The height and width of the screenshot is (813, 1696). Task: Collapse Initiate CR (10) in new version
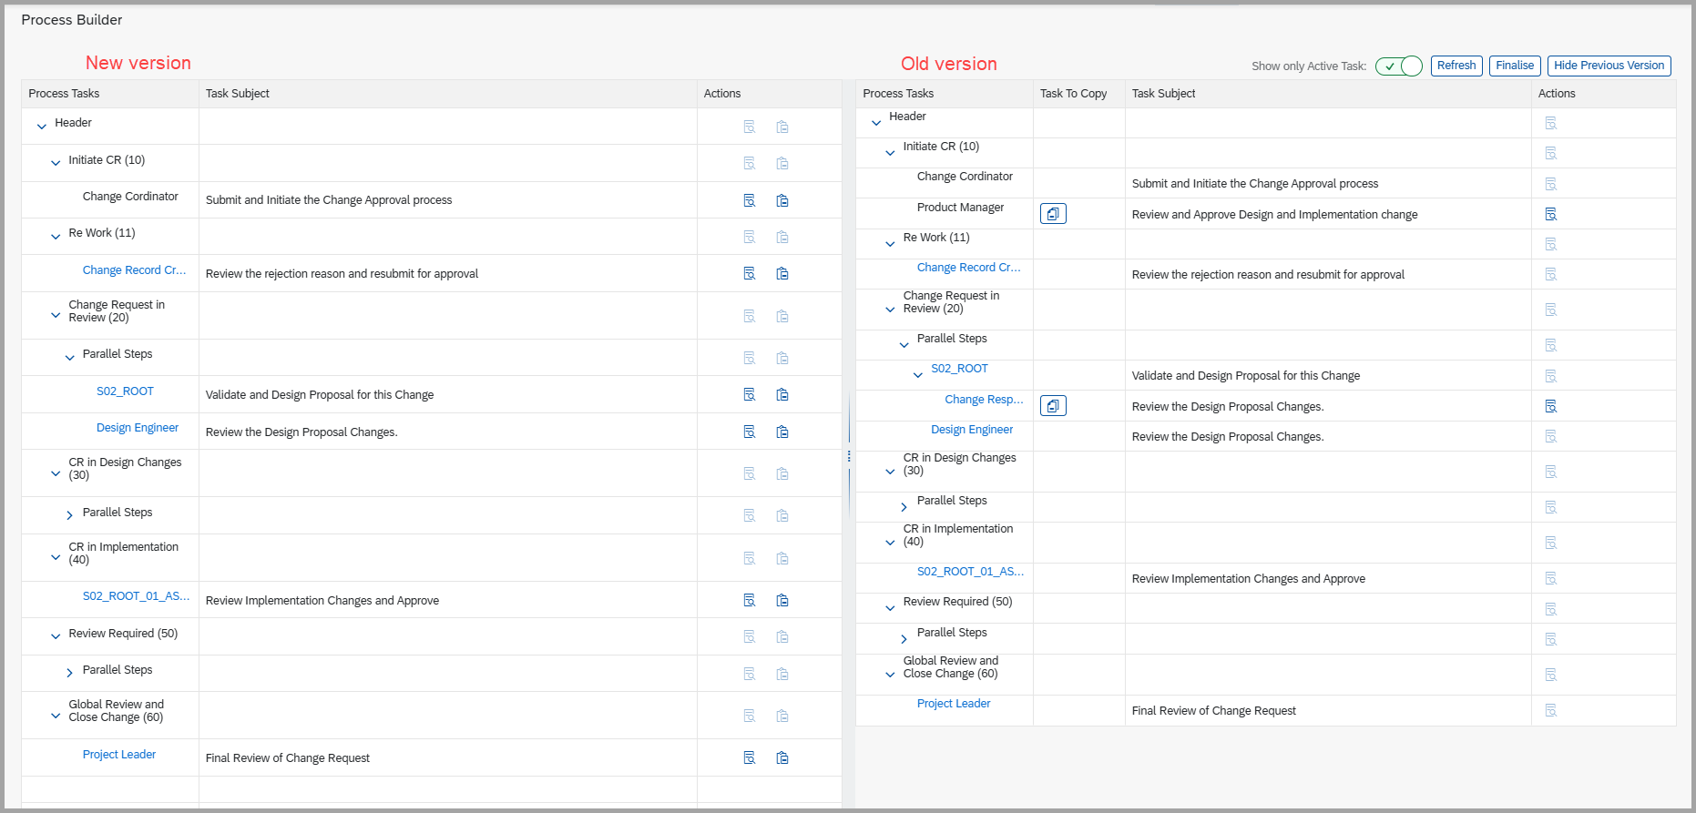56,163
